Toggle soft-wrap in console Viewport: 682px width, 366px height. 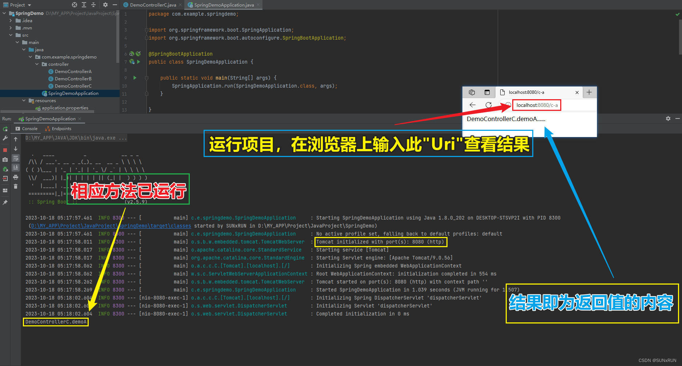pos(16,158)
